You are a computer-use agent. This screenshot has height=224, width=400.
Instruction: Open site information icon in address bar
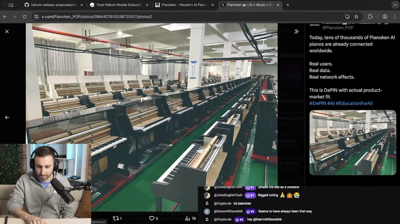[x=36, y=16]
